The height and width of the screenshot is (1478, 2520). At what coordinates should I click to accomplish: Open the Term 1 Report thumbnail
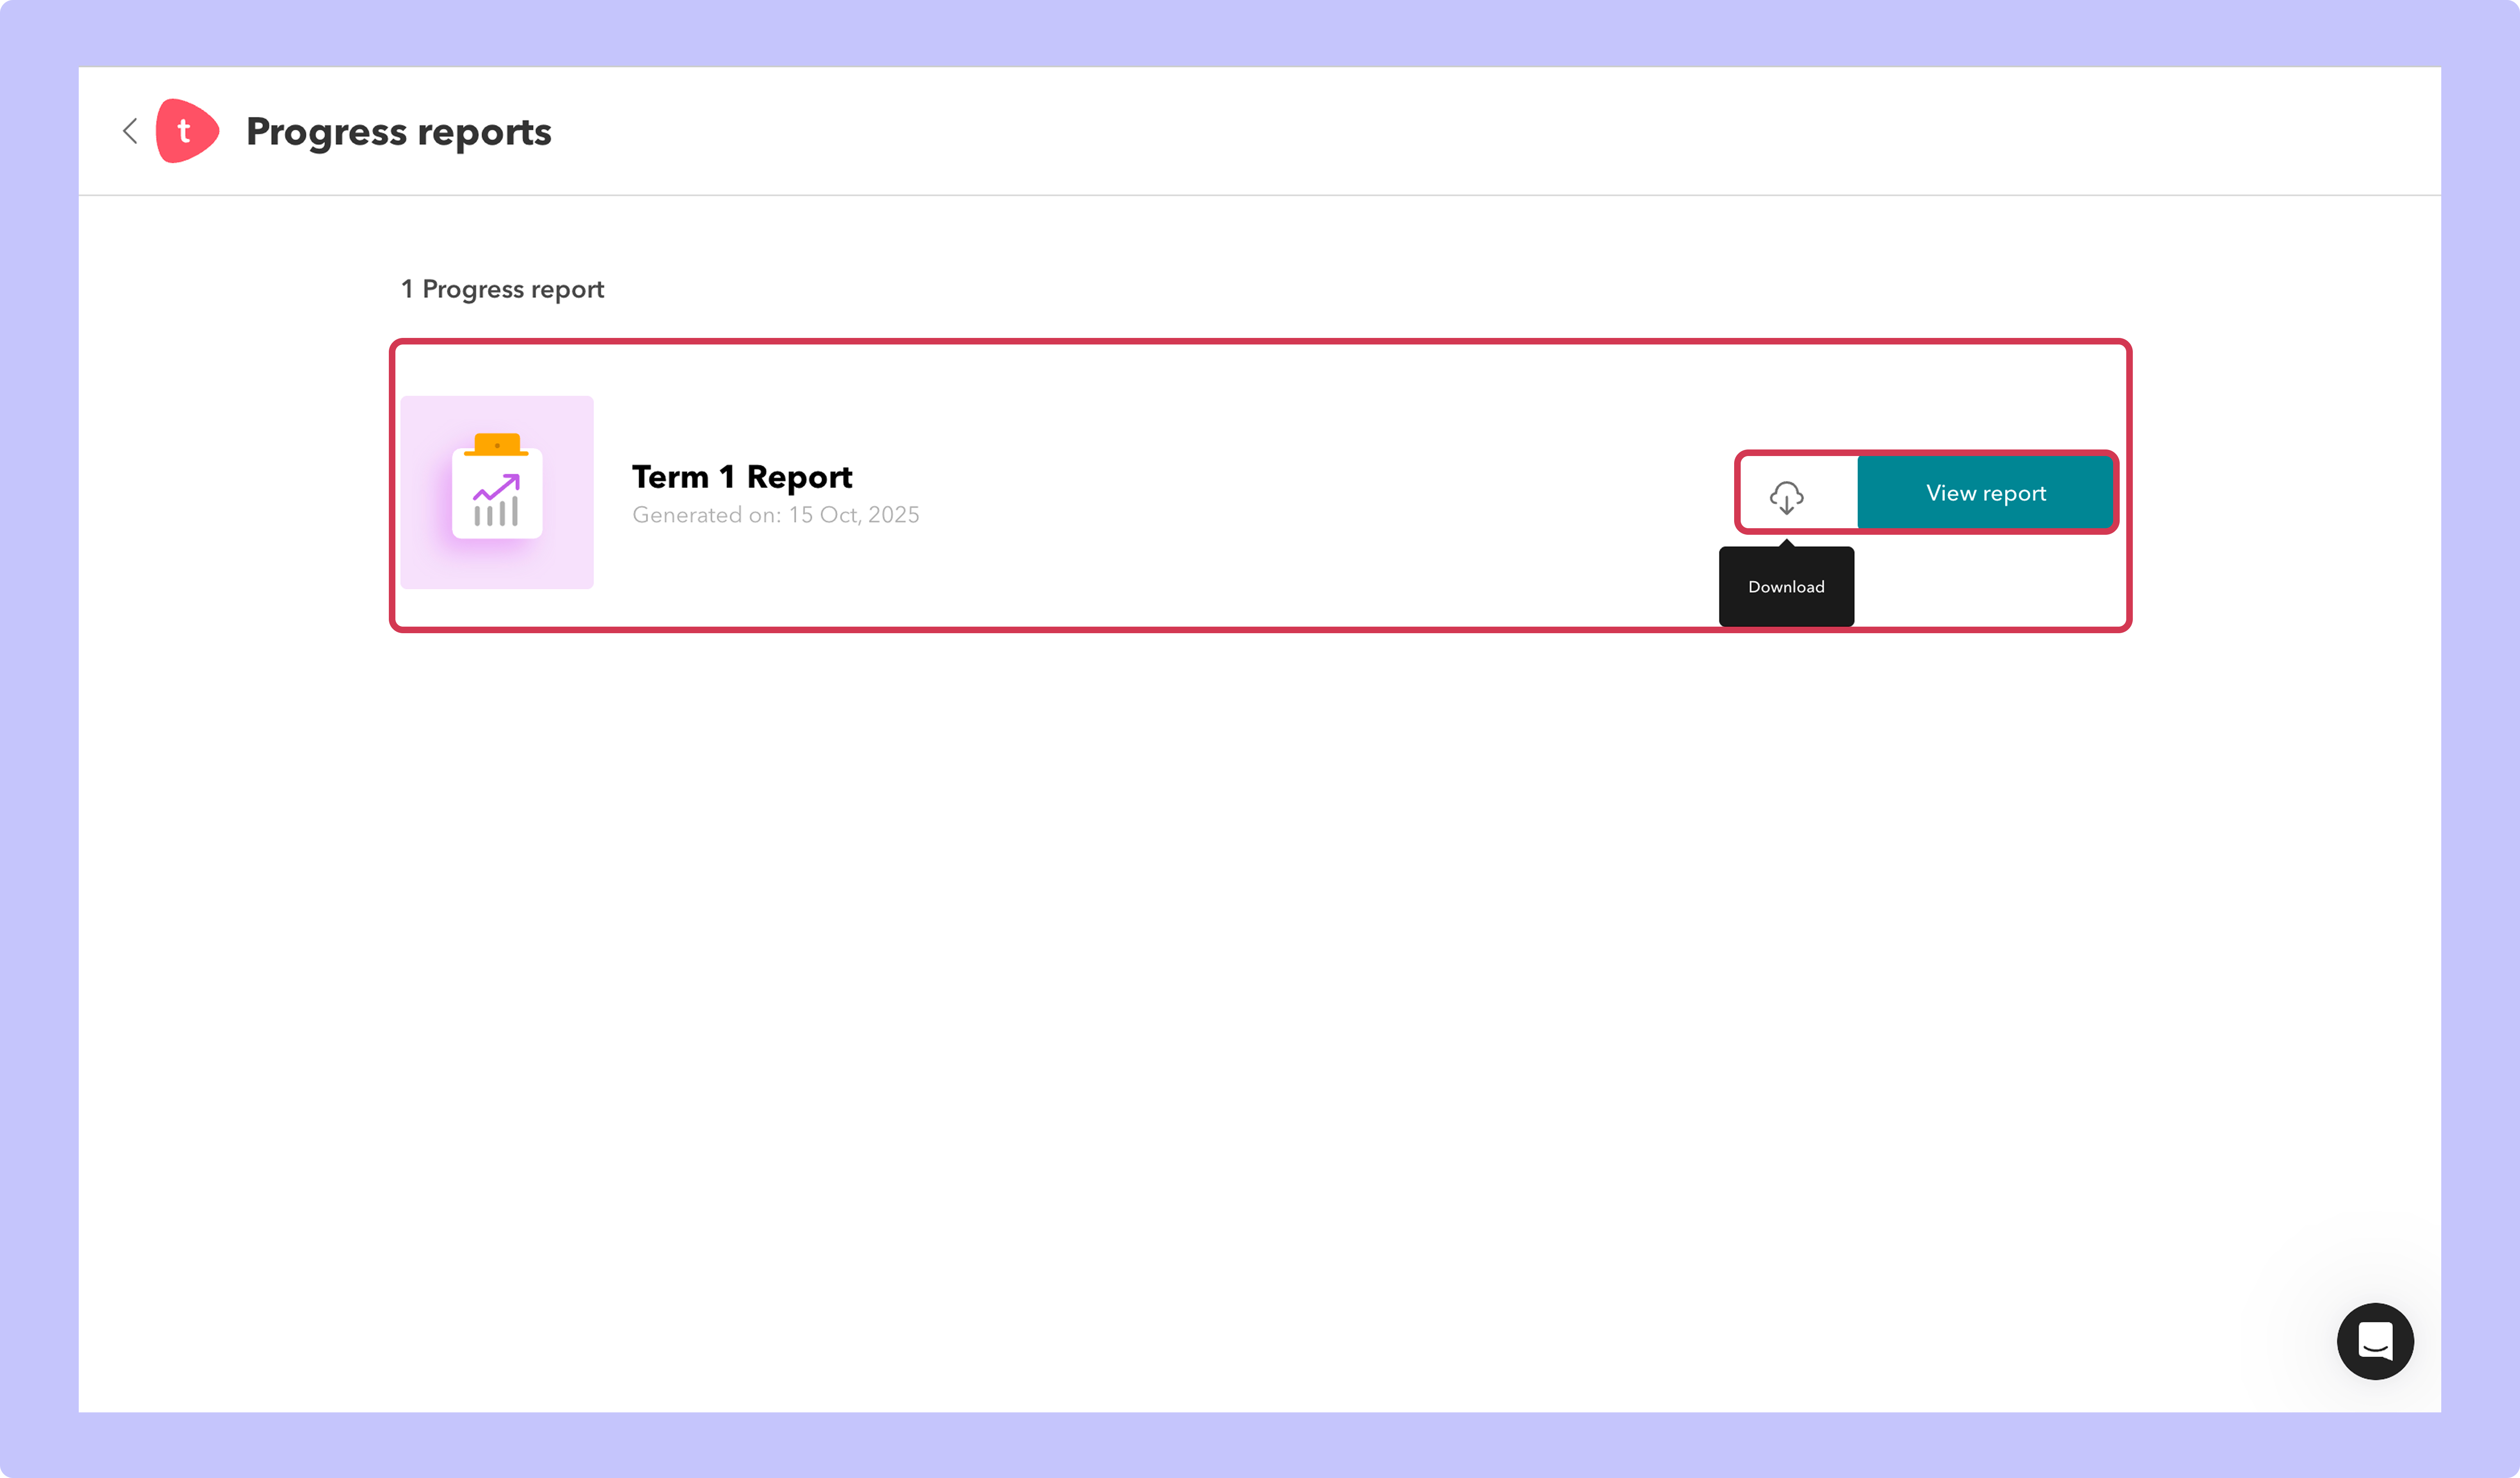point(497,492)
